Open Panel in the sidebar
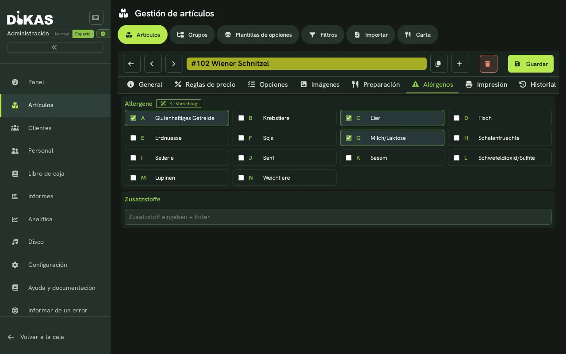Image resolution: width=566 pixels, height=354 pixels. click(x=55, y=82)
